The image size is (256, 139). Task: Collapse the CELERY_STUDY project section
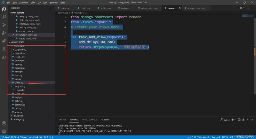click(18, 42)
